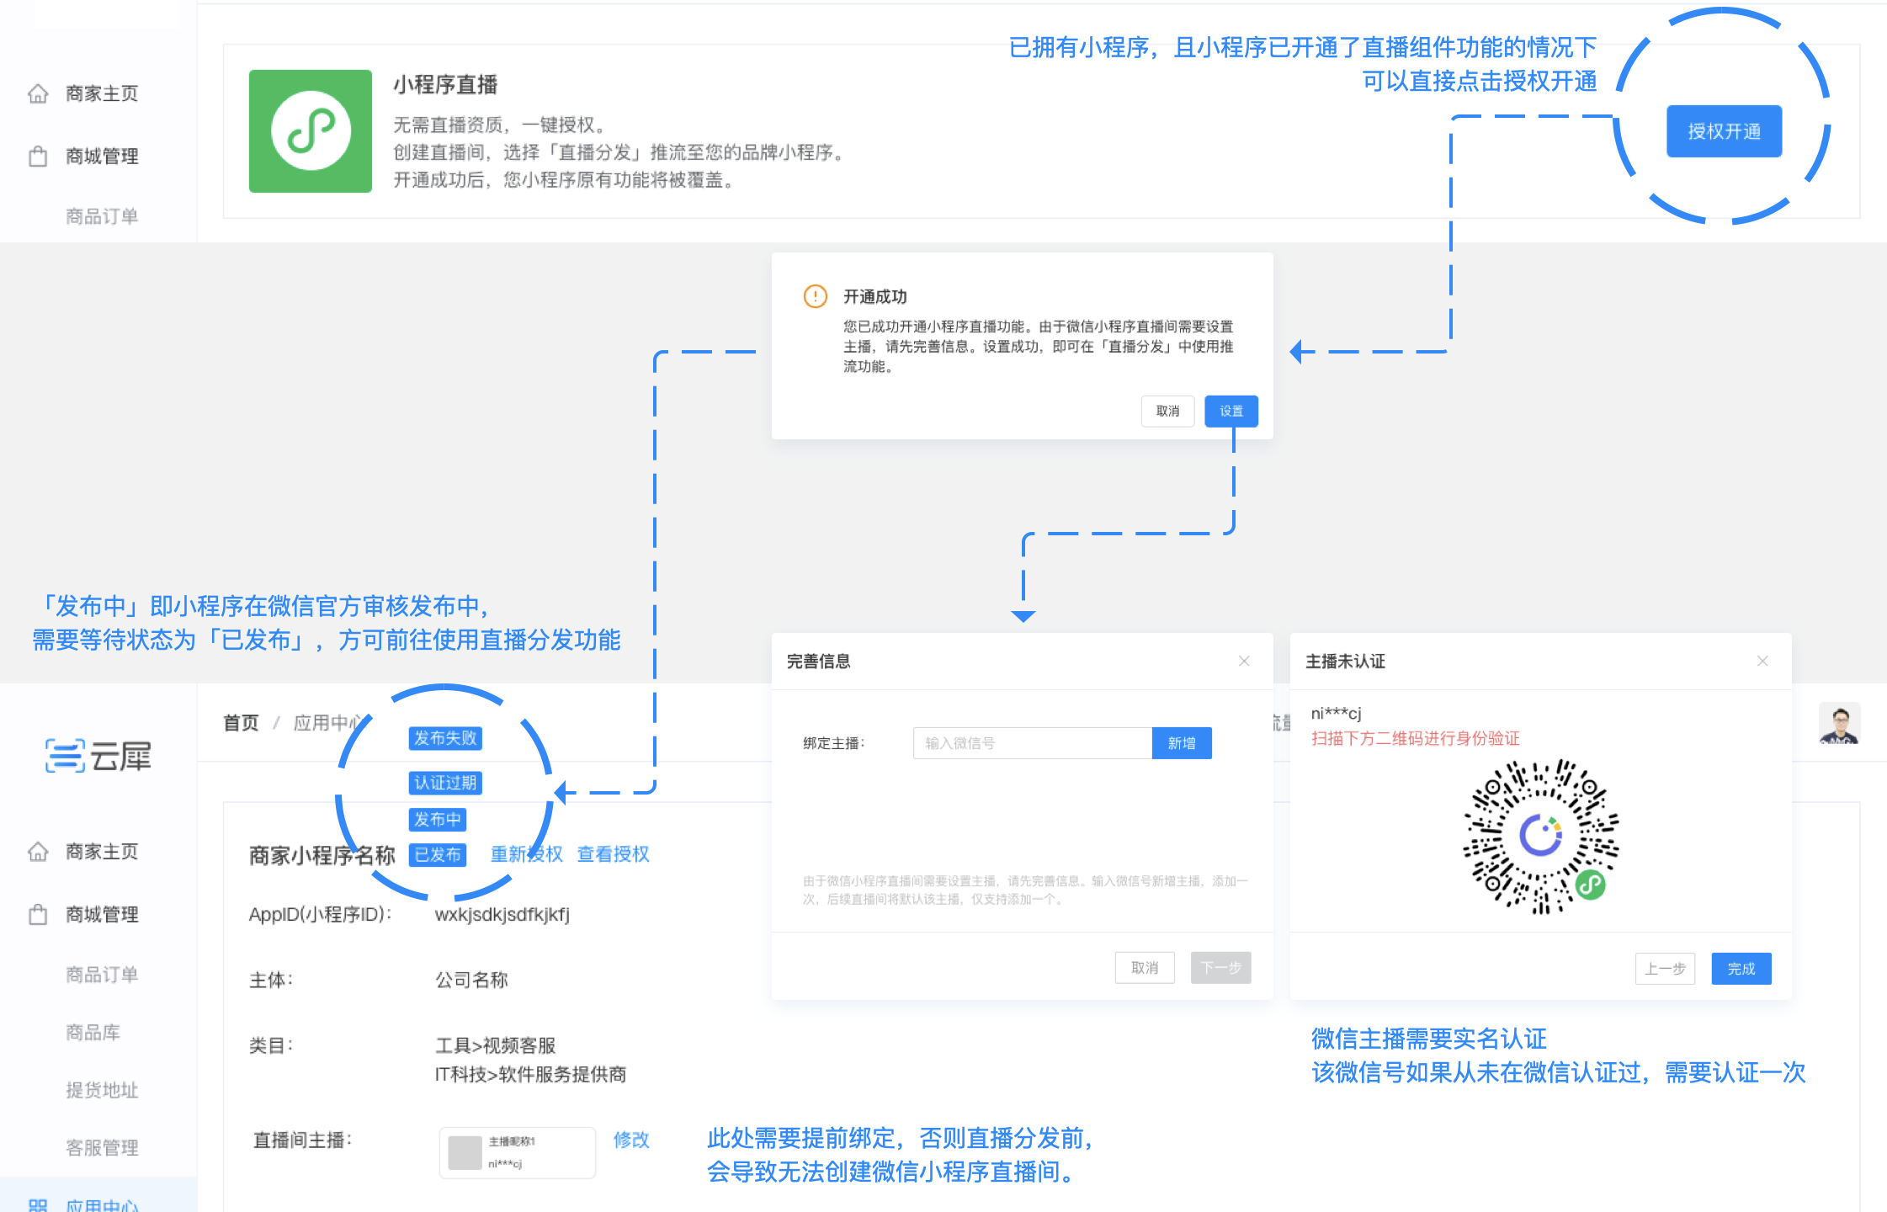Click the home icon in the top sidebar
The width and height of the screenshot is (1887, 1212).
(38, 93)
